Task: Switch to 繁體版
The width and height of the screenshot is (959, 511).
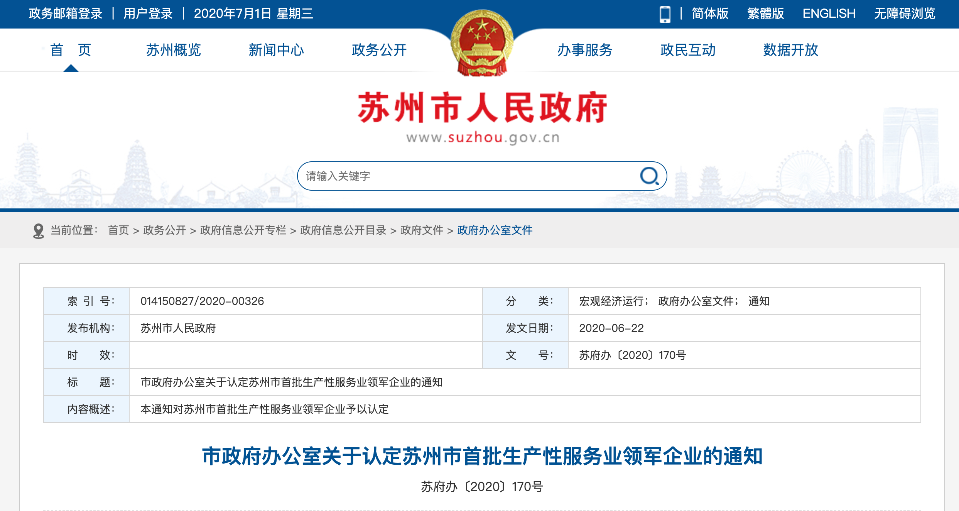Action: coord(765,14)
